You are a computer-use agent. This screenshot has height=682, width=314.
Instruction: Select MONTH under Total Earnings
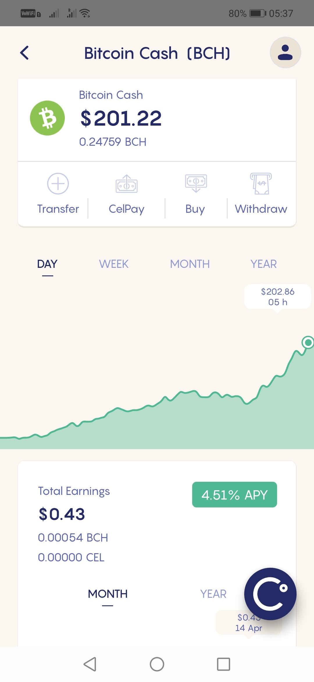pos(108,594)
